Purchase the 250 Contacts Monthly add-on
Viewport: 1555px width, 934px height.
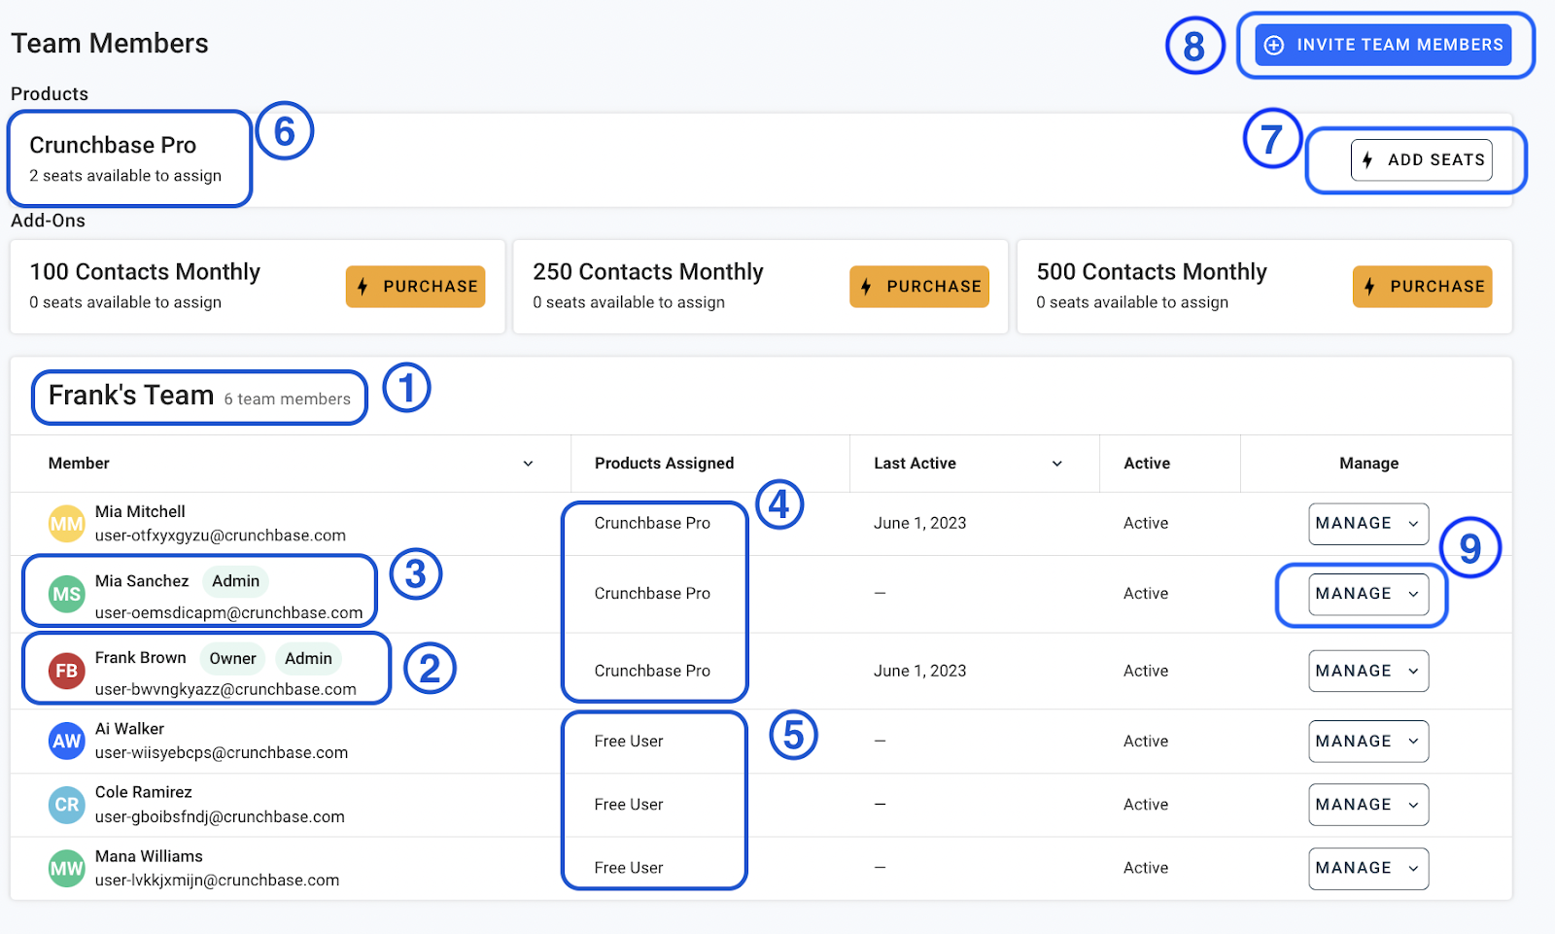tap(918, 287)
